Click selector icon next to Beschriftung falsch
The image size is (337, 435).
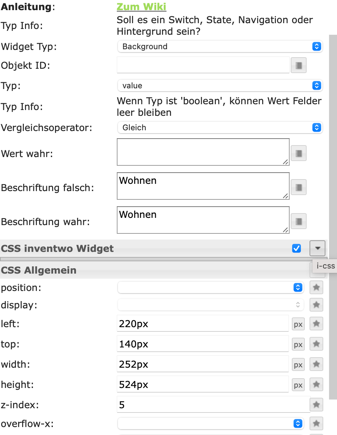click(299, 187)
